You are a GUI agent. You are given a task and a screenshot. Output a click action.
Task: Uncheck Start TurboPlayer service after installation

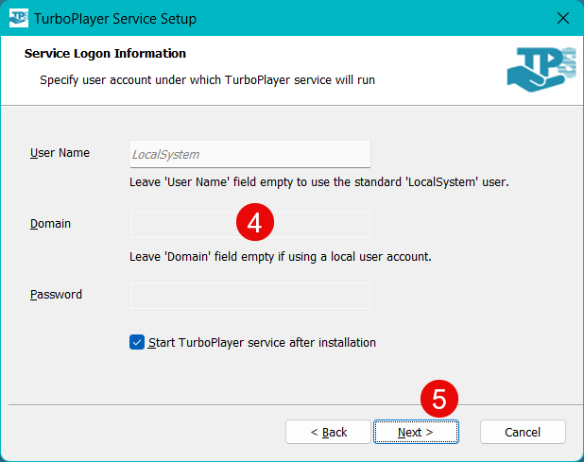click(137, 343)
